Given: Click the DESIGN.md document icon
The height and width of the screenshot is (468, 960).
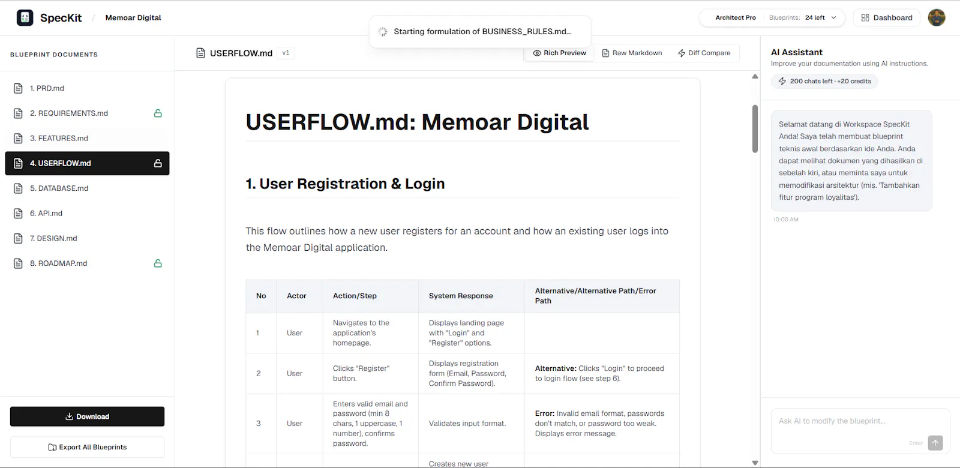Looking at the screenshot, I should [18, 238].
